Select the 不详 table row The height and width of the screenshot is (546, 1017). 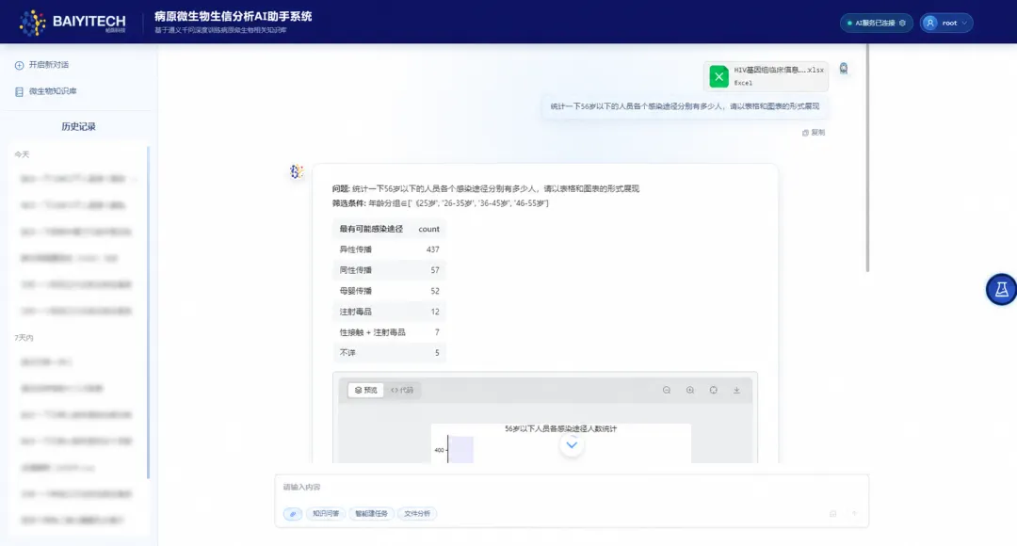tap(389, 353)
